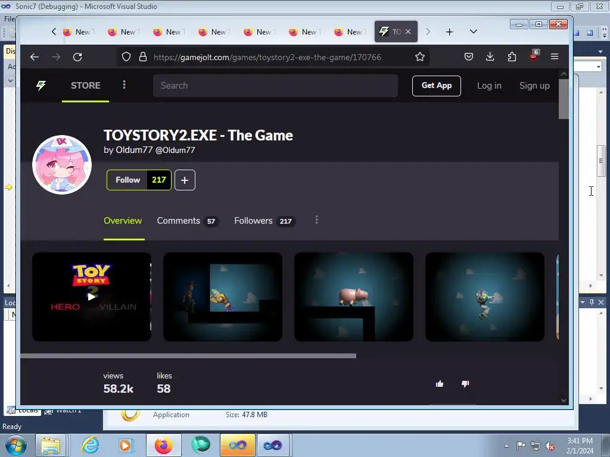Like the game with thumbs up
This screenshot has width=610, height=457.
440,384
